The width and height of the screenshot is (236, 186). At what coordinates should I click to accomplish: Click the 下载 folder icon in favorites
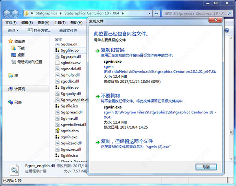coord(13,48)
